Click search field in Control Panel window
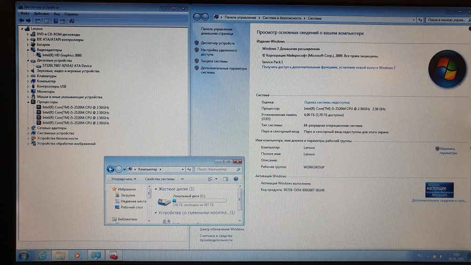The image size is (471, 265). (x=447, y=20)
